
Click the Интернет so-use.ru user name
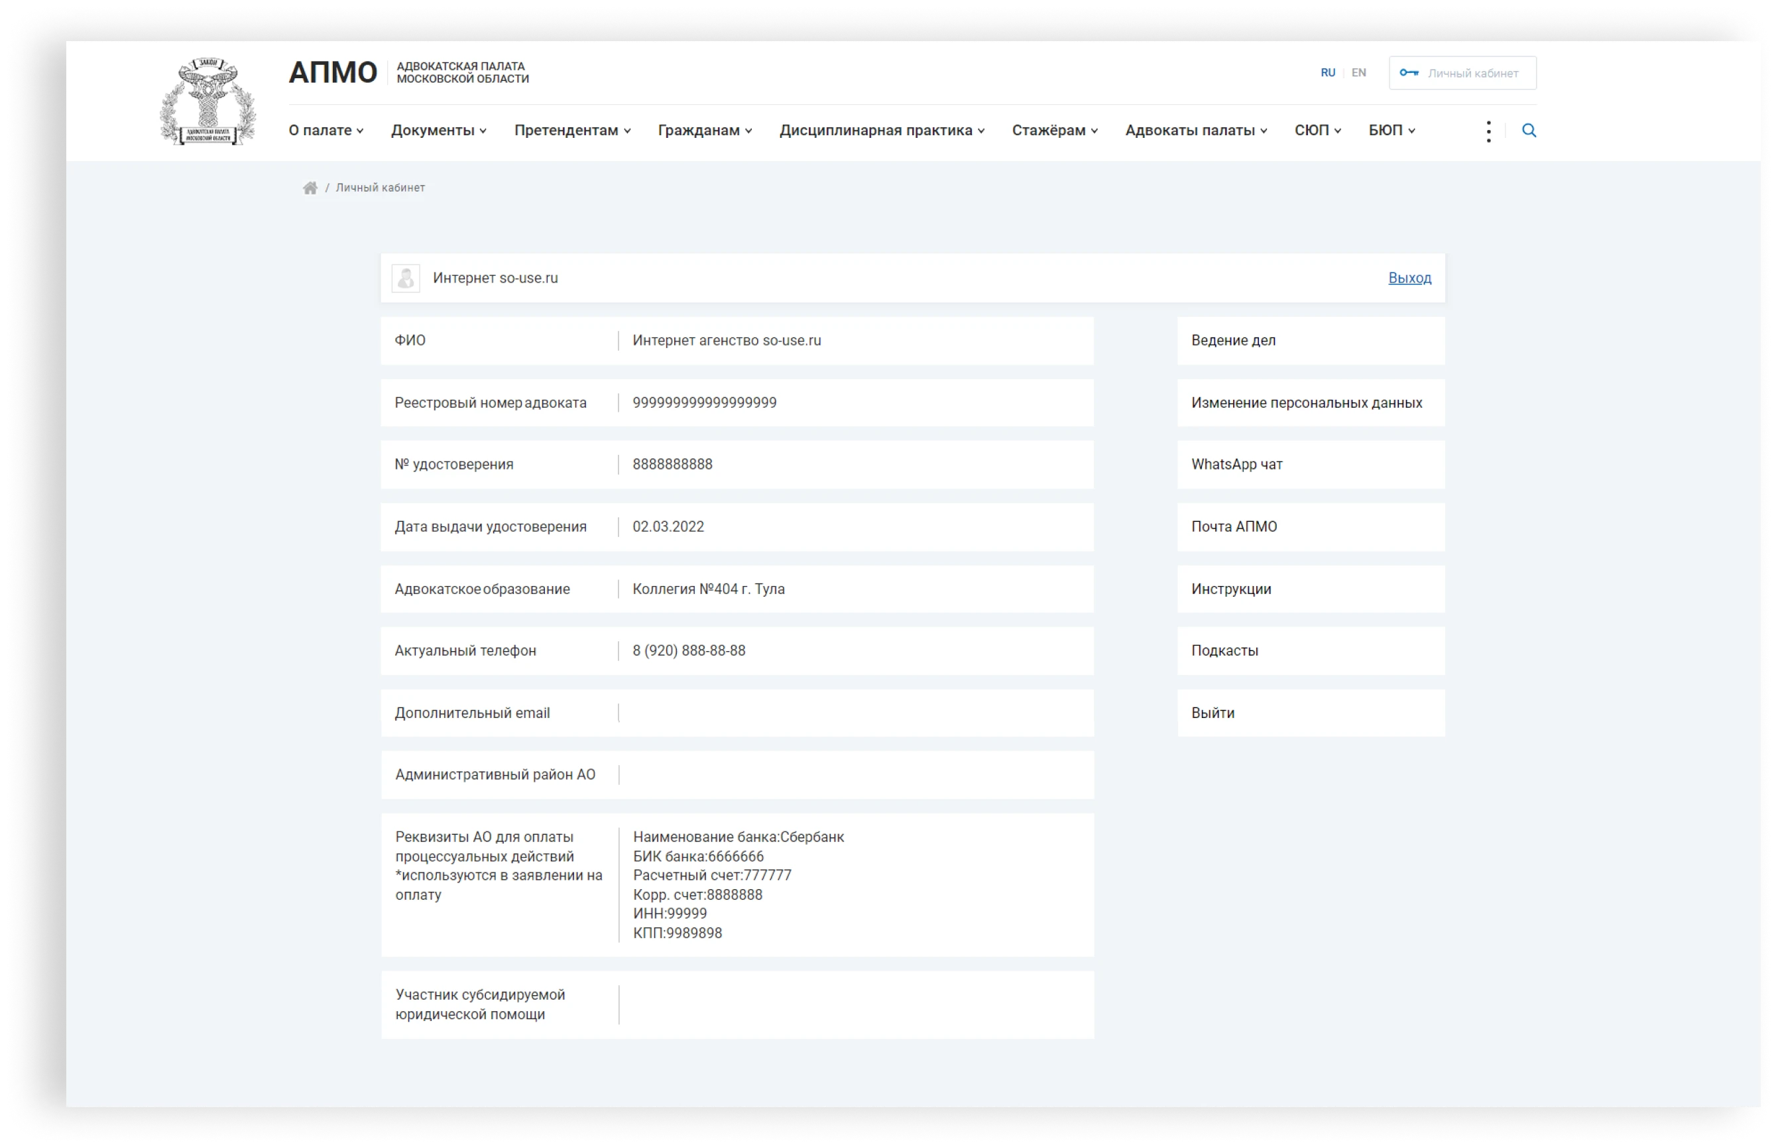click(495, 278)
